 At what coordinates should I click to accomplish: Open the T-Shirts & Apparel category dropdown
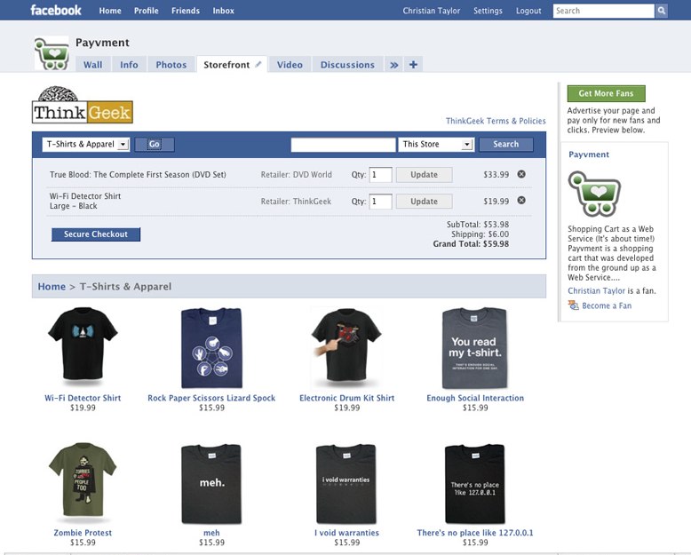pyautogui.click(x=86, y=145)
